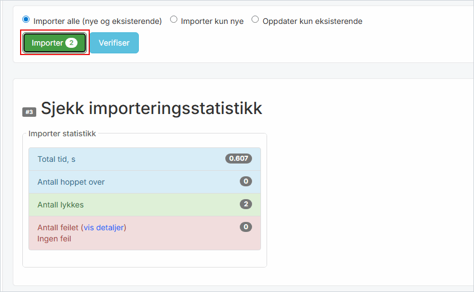The image size is (474, 292).
Task: Click the 0 badge for Antall feilet
Action: (245, 227)
